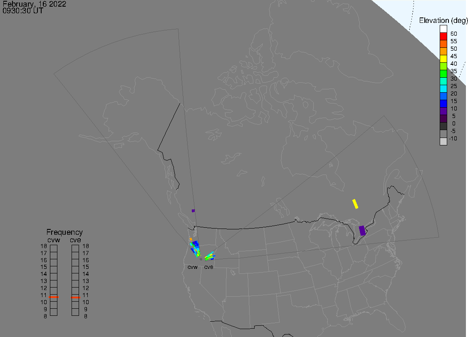The image size is (468, 337).
Task: Click the gray radar site dot
Action: [x=201, y=259]
